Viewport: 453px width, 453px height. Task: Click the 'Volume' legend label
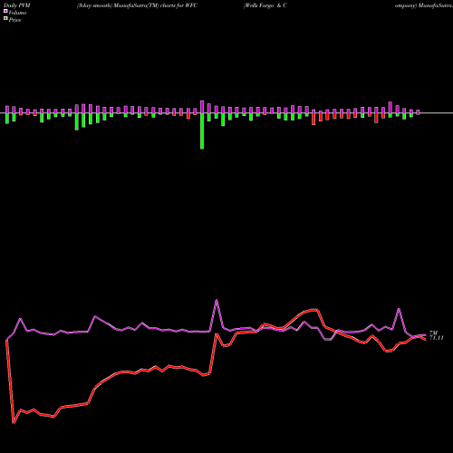coord(17,13)
